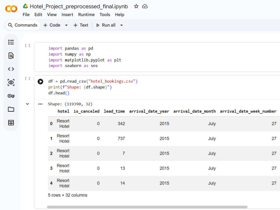Click the import seaborn as sns line
280x210 pixels.
click(73, 66)
